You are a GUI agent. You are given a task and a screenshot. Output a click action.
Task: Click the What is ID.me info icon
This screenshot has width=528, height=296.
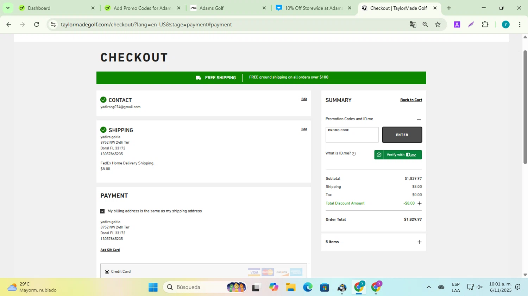(354, 153)
